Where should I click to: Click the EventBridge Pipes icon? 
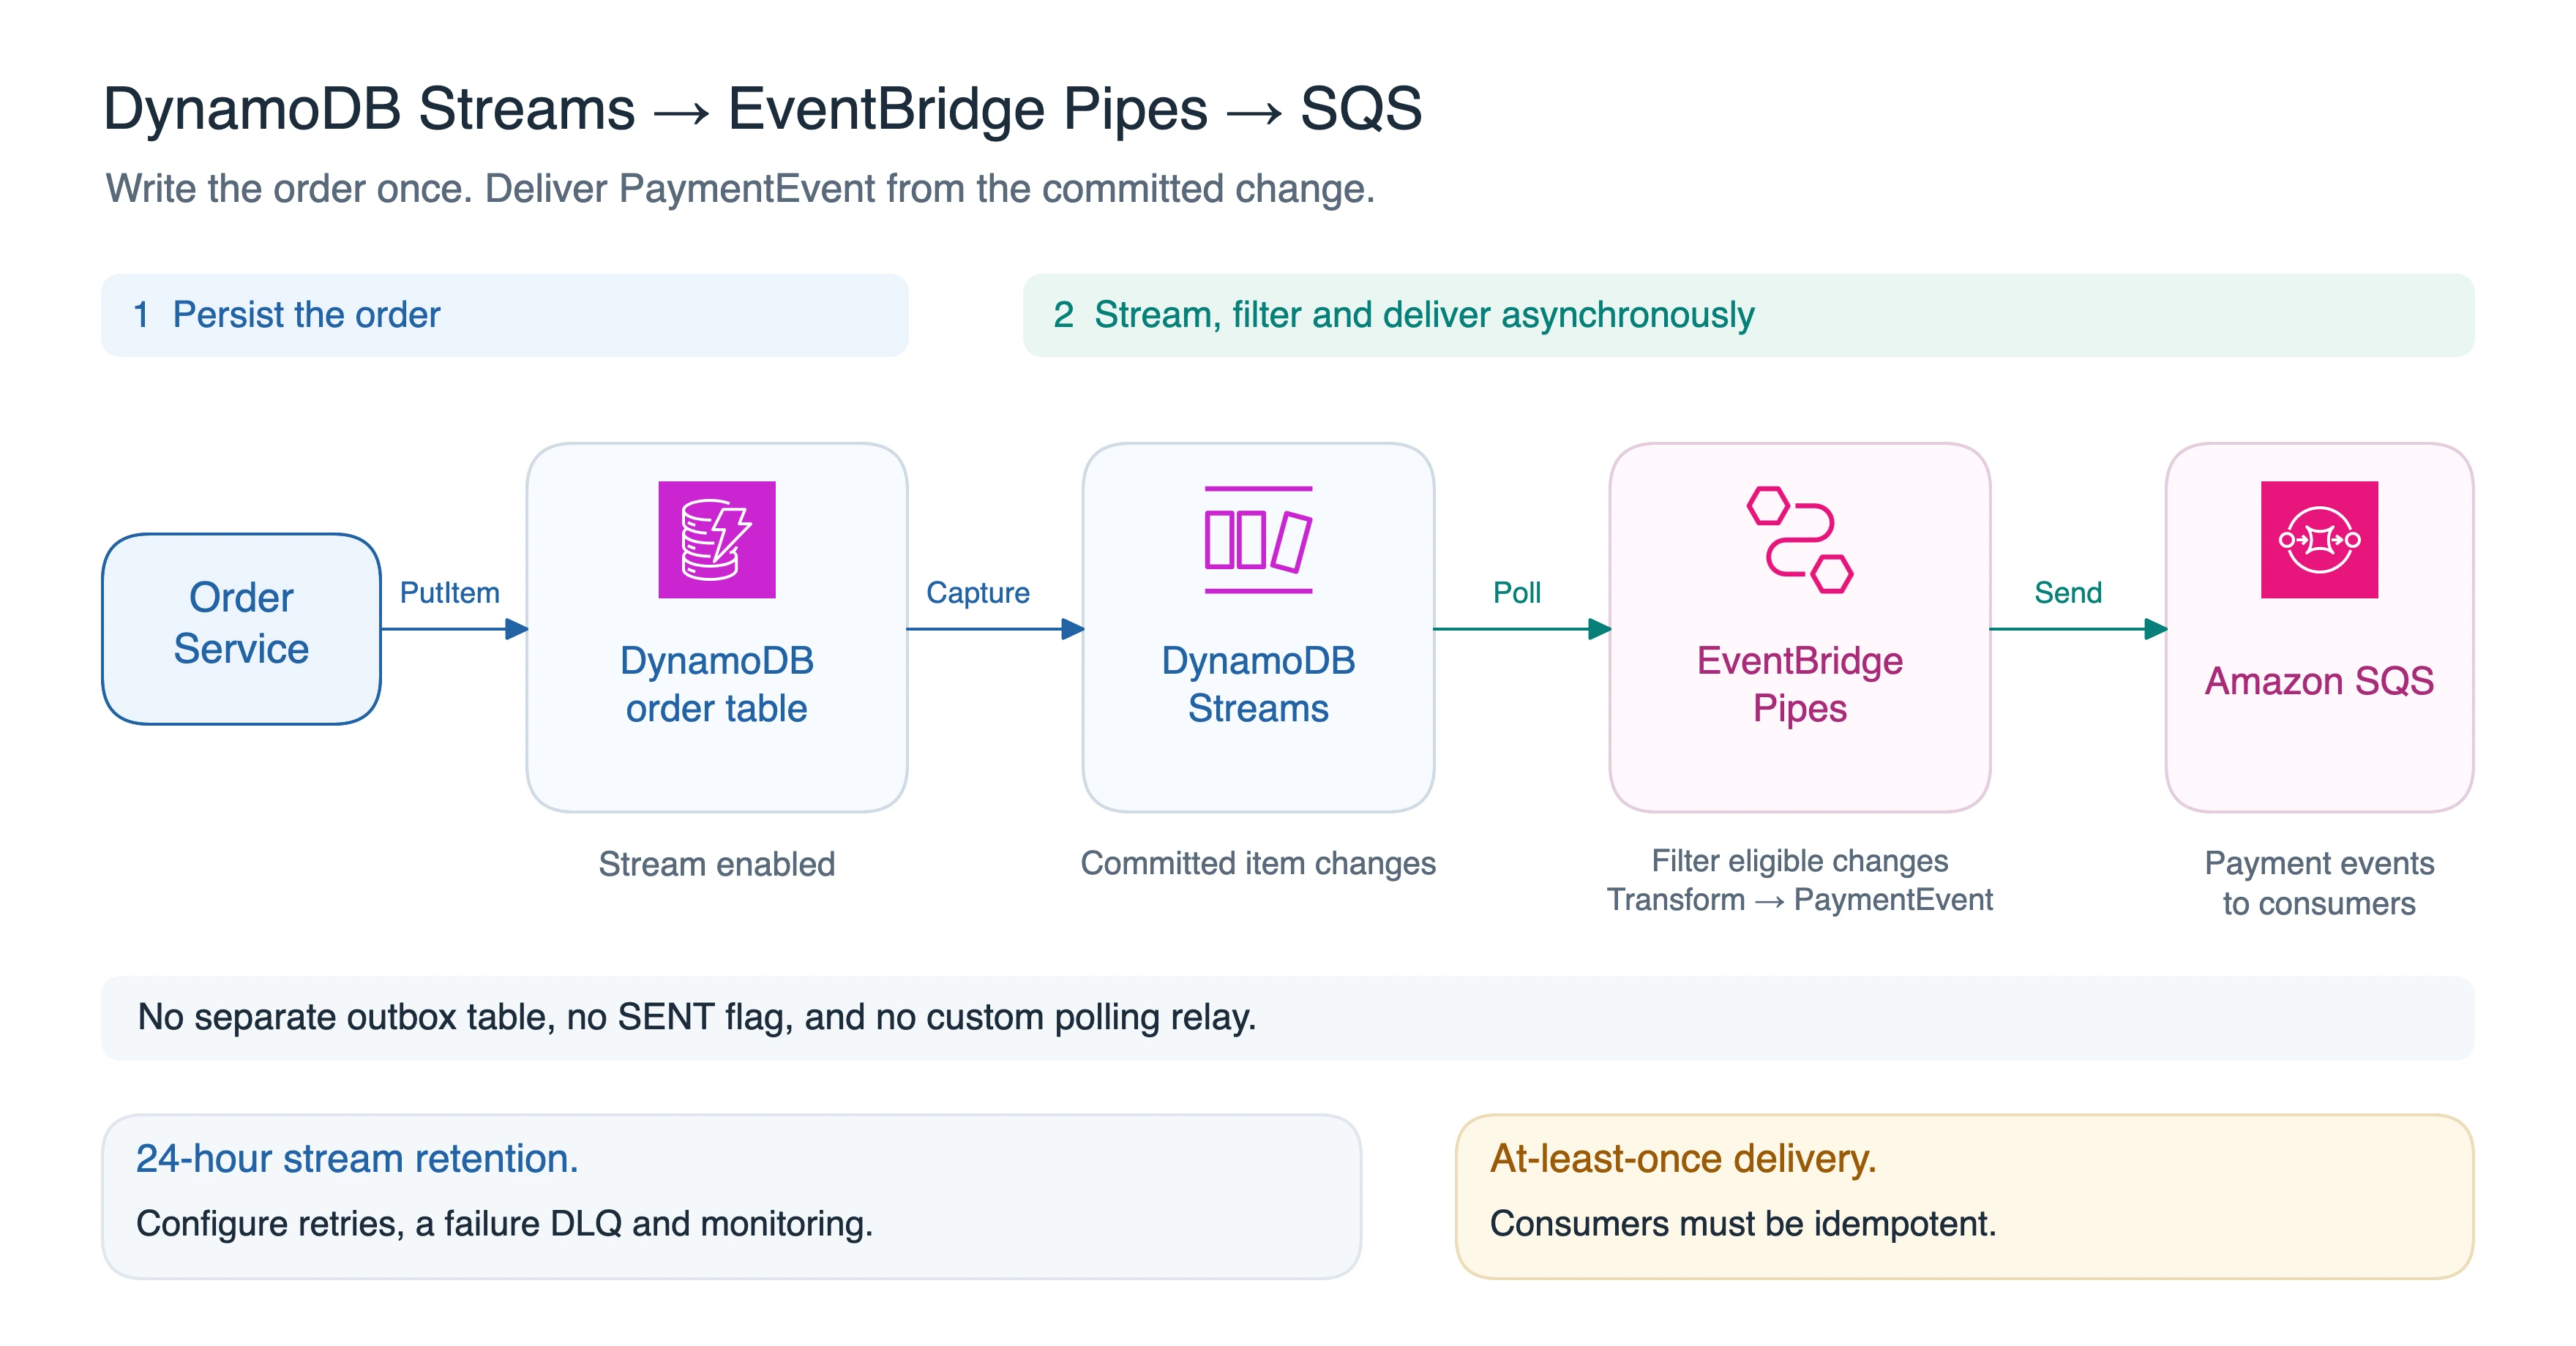[1800, 540]
